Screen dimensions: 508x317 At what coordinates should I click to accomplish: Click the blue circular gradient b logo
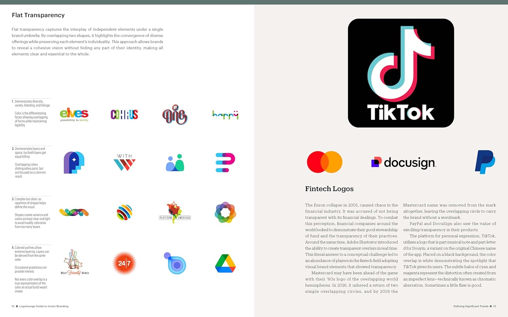tap(175, 263)
